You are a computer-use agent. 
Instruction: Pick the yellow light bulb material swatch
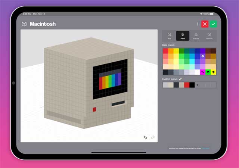tap(213, 72)
